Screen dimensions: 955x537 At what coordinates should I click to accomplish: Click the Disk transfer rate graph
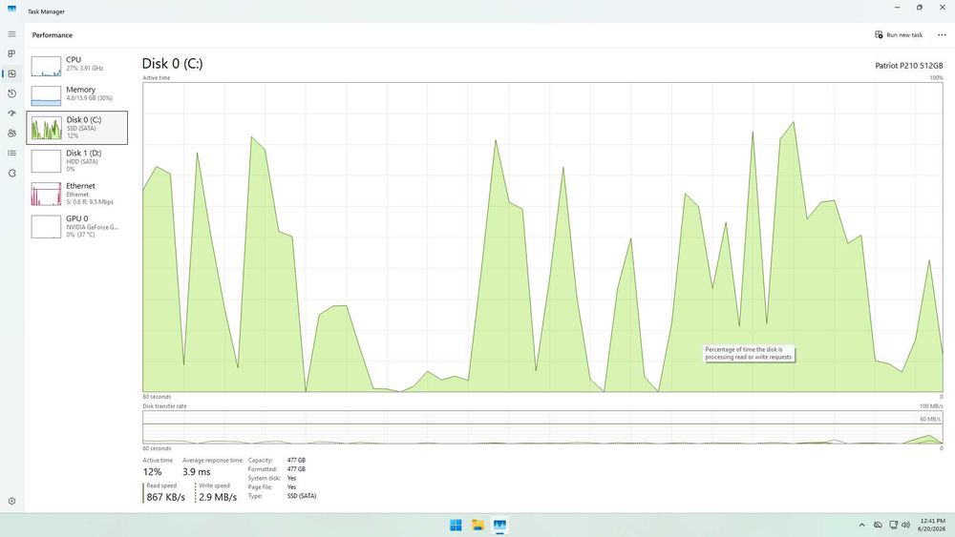click(542, 427)
